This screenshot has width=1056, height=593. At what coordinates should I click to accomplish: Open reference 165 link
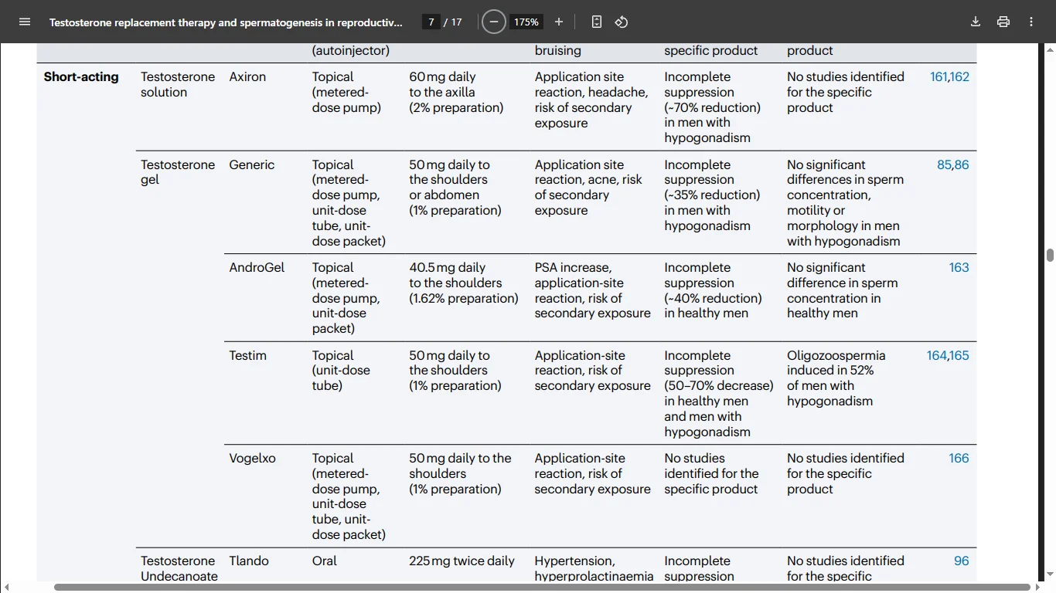click(959, 355)
